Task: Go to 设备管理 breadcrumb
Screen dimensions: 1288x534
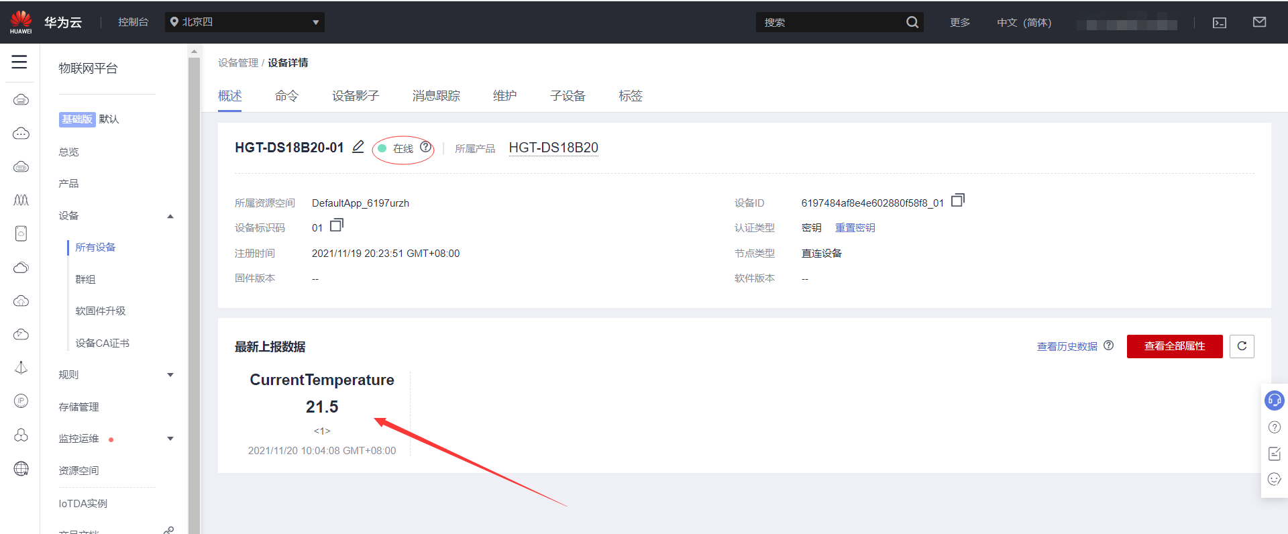Action: click(238, 62)
